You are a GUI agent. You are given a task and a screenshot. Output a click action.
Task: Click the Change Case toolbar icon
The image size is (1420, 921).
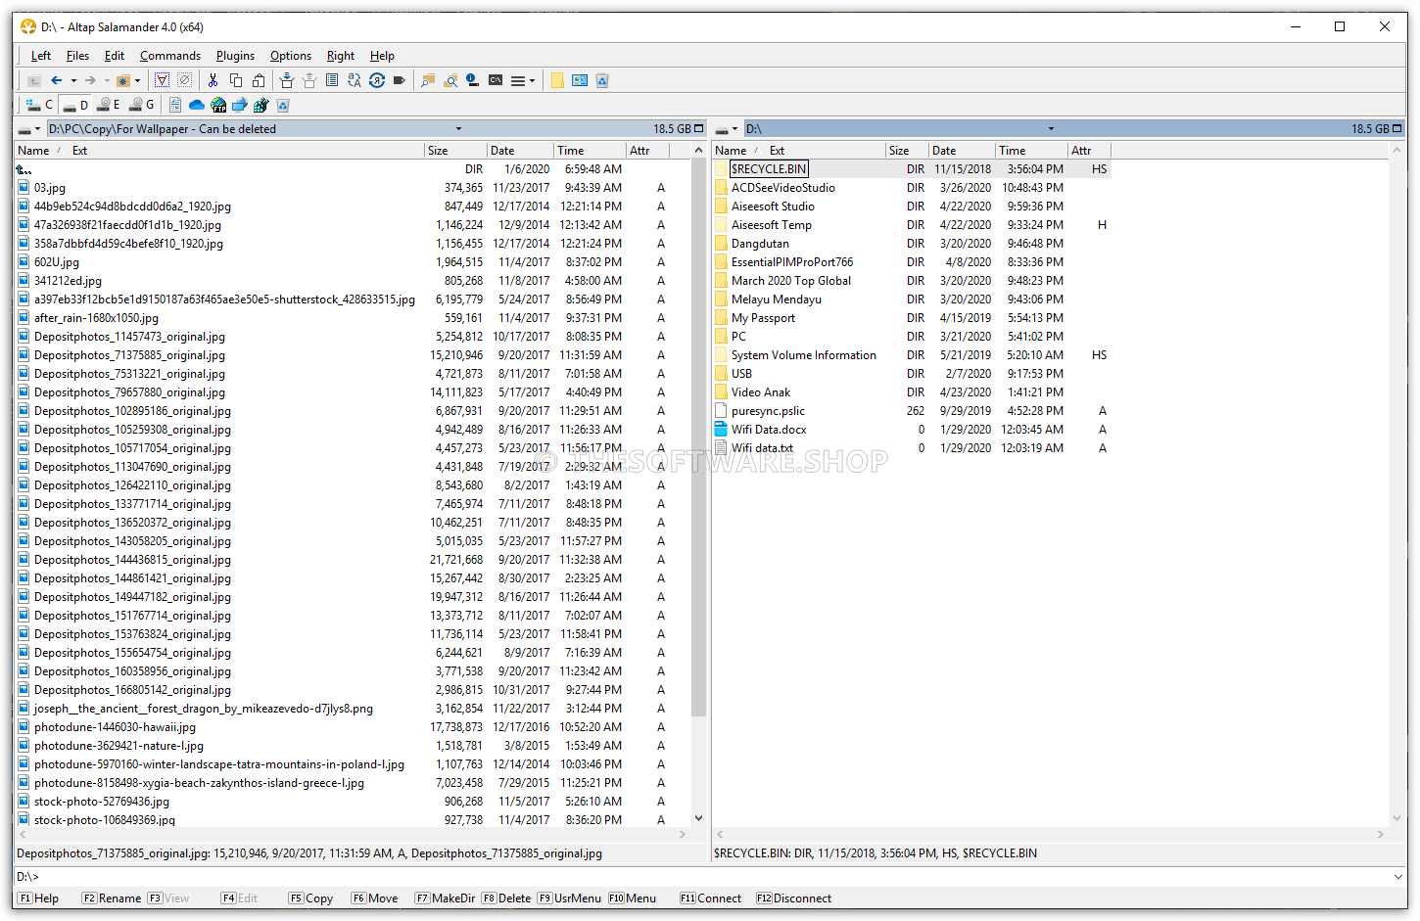click(x=355, y=80)
